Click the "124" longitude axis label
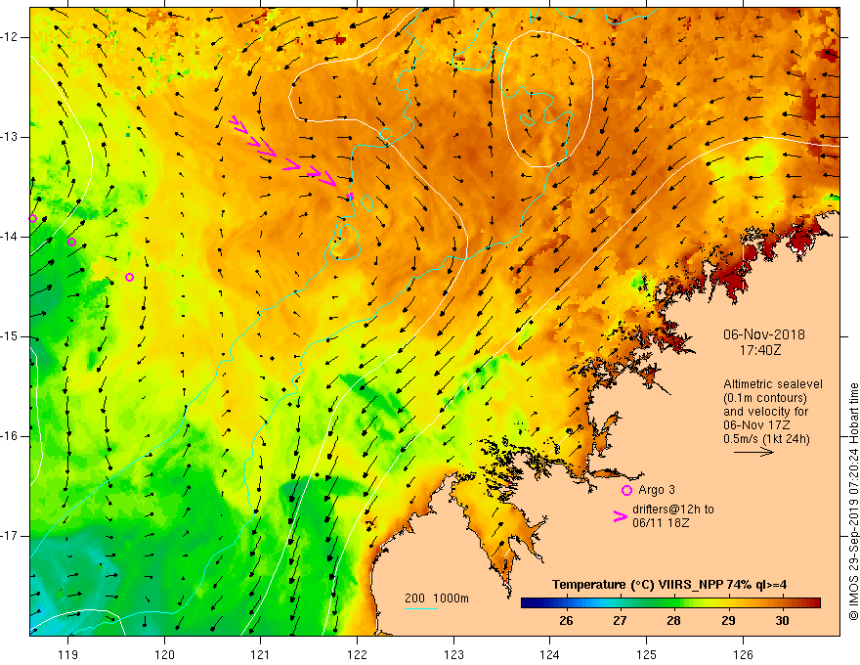 tap(550, 654)
